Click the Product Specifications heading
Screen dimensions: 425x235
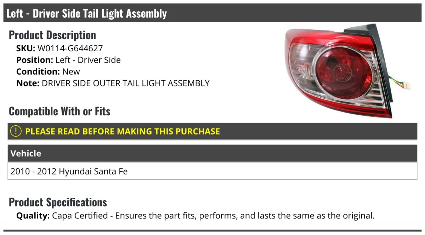tap(58, 202)
